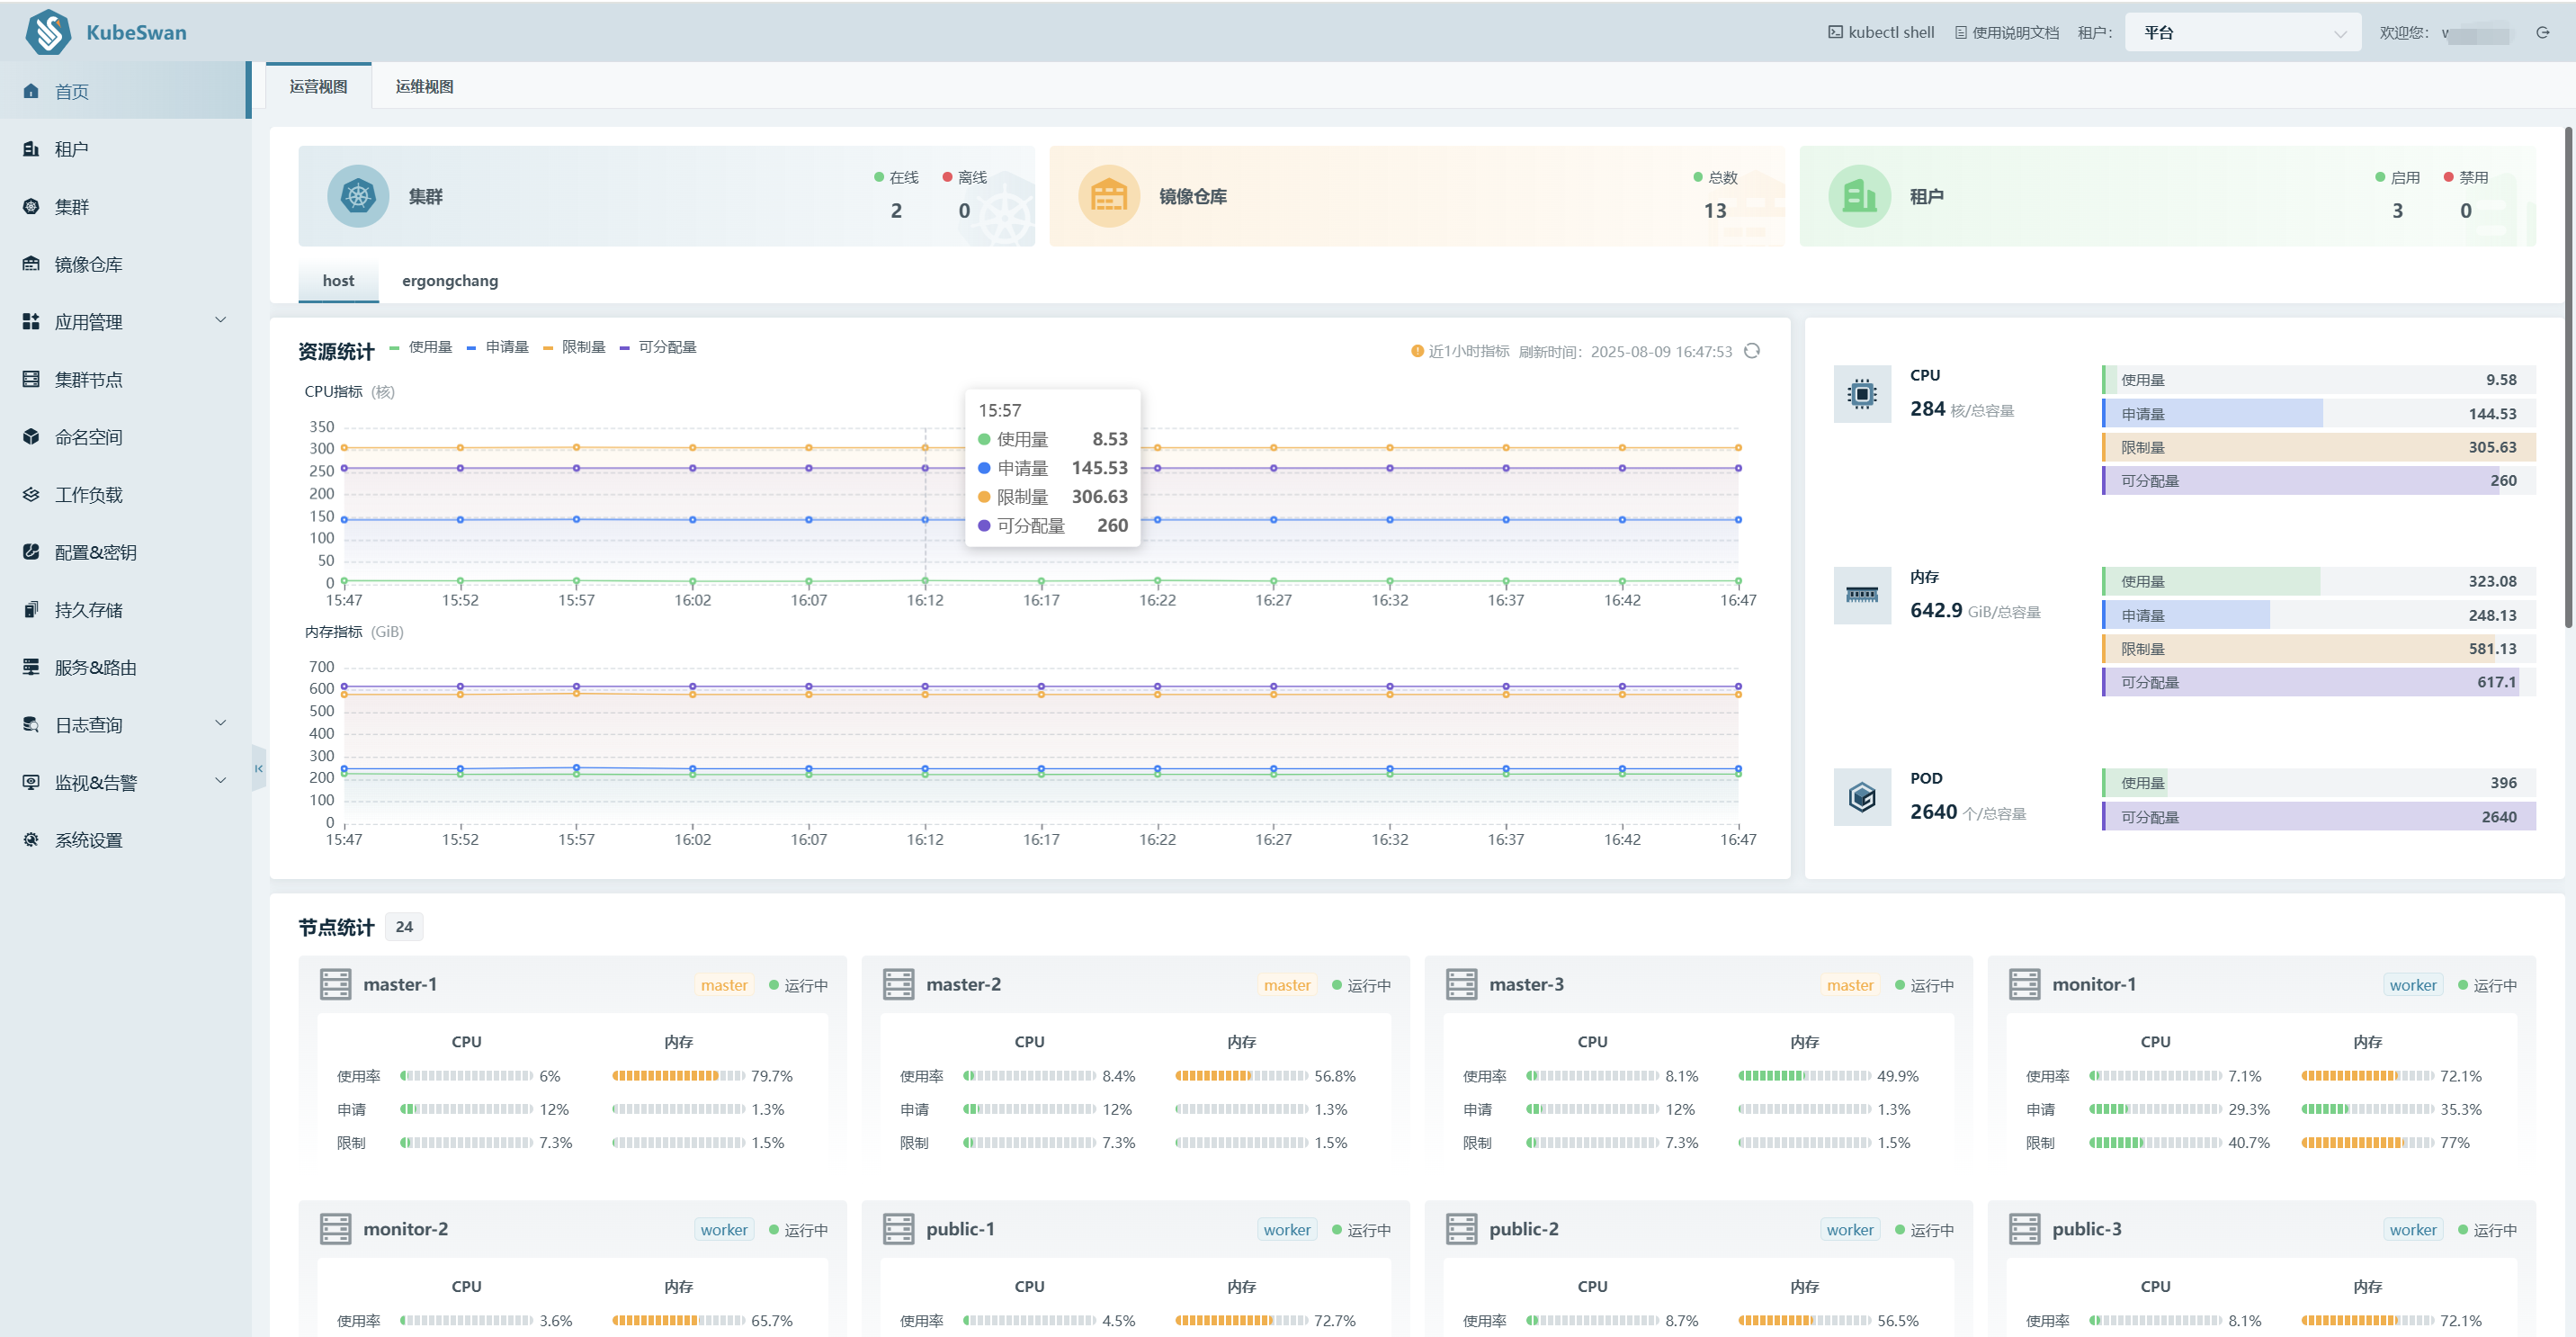Viewport: 2576px width, 1337px height.
Task: Click the 日志查询 sidebar icon
Action: coord(31,725)
